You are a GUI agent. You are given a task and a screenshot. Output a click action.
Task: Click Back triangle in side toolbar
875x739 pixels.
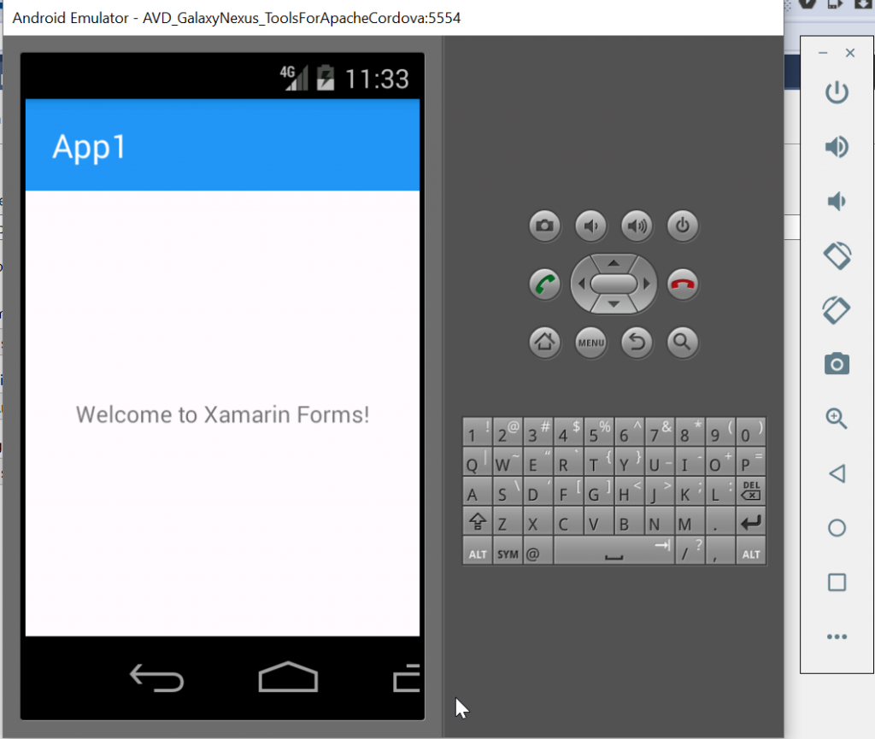coord(837,473)
